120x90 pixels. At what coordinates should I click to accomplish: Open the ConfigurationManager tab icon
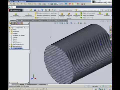tap(16, 23)
